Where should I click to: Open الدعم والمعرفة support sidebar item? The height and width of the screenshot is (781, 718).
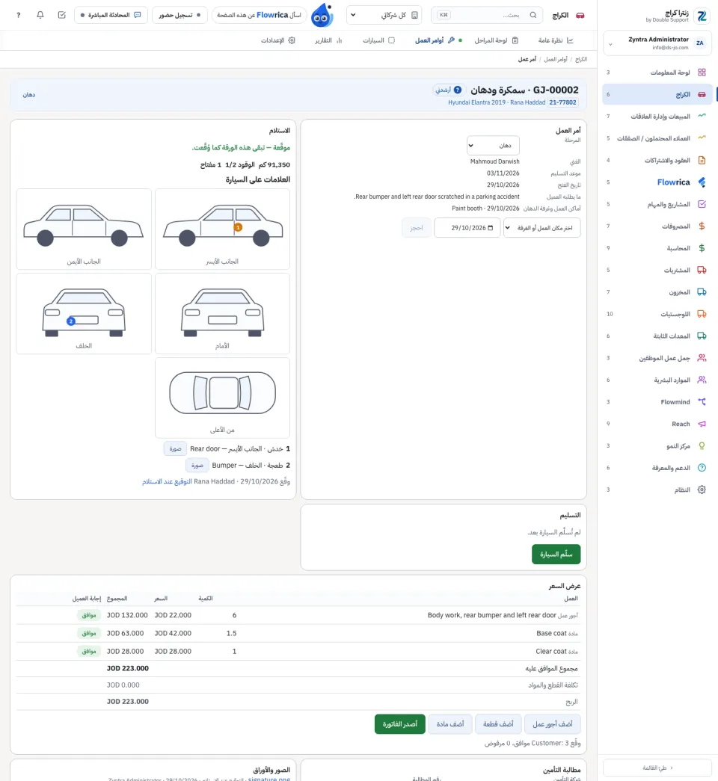click(657, 468)
